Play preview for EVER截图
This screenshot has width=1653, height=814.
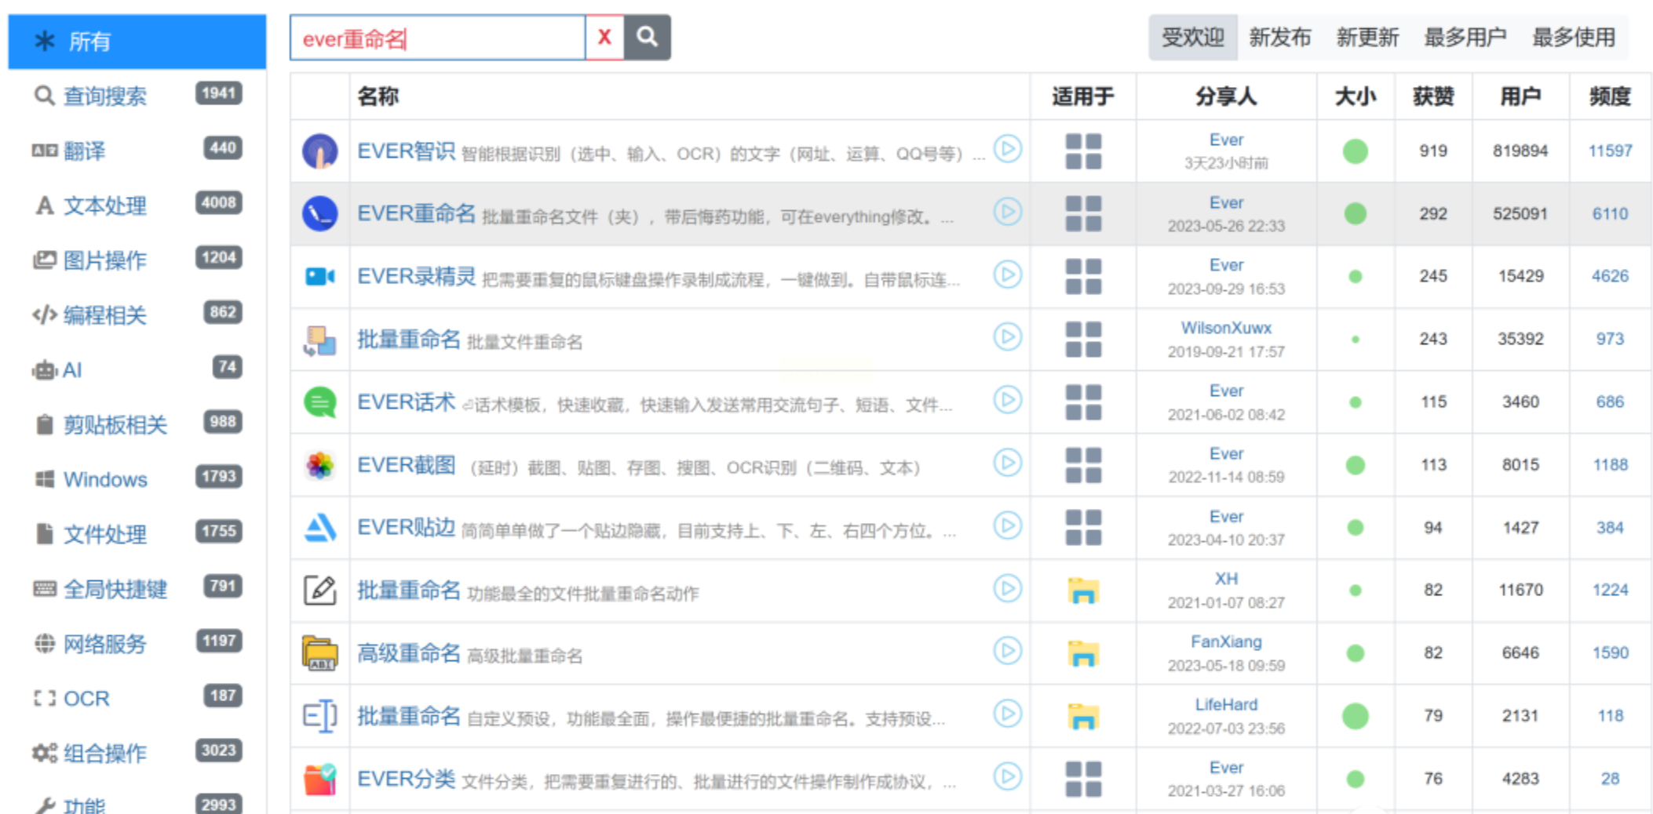[1008, 463]
